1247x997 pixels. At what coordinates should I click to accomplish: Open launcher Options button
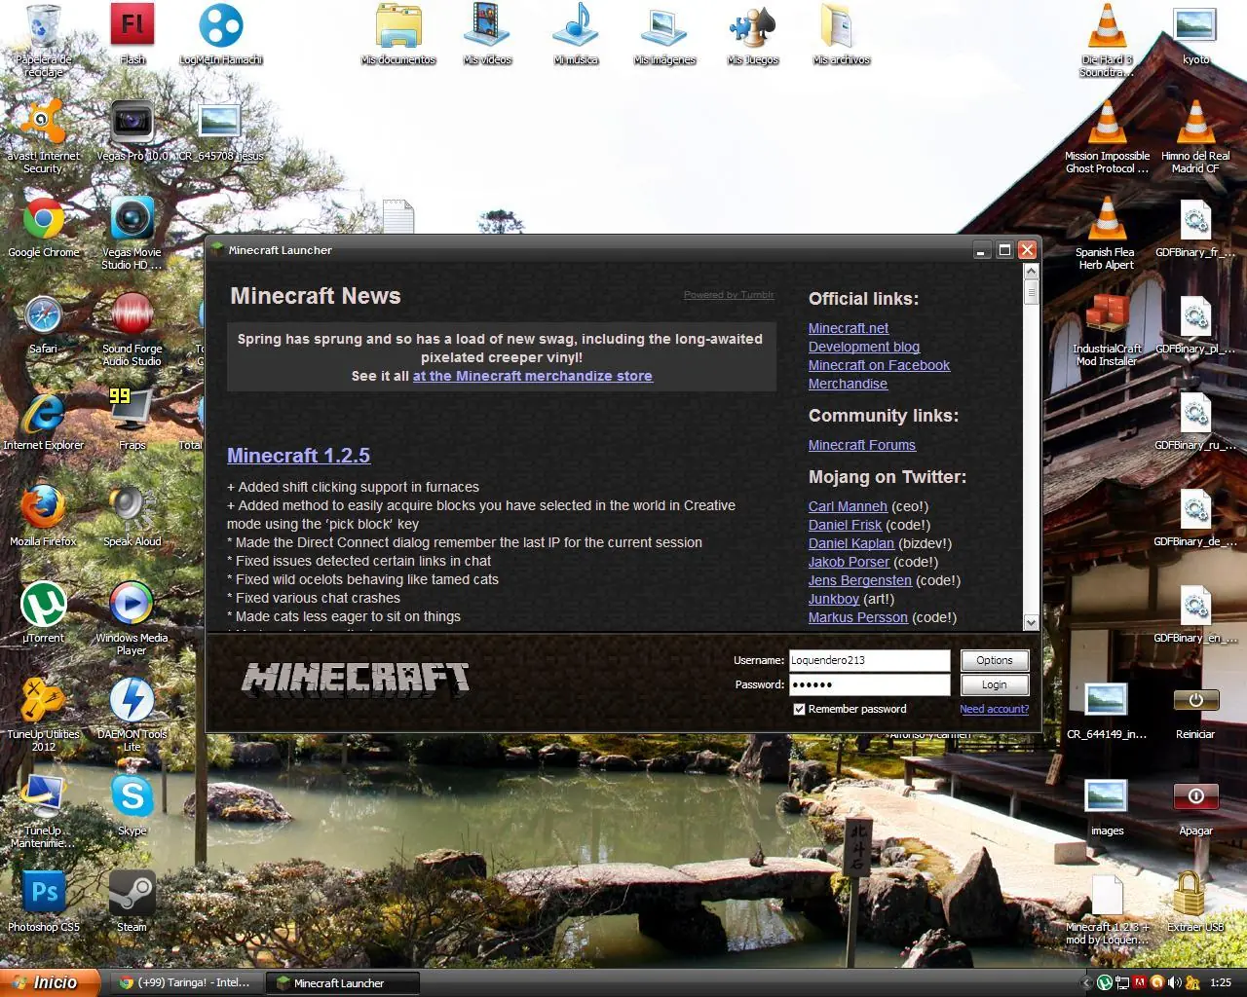pos(995,660)
